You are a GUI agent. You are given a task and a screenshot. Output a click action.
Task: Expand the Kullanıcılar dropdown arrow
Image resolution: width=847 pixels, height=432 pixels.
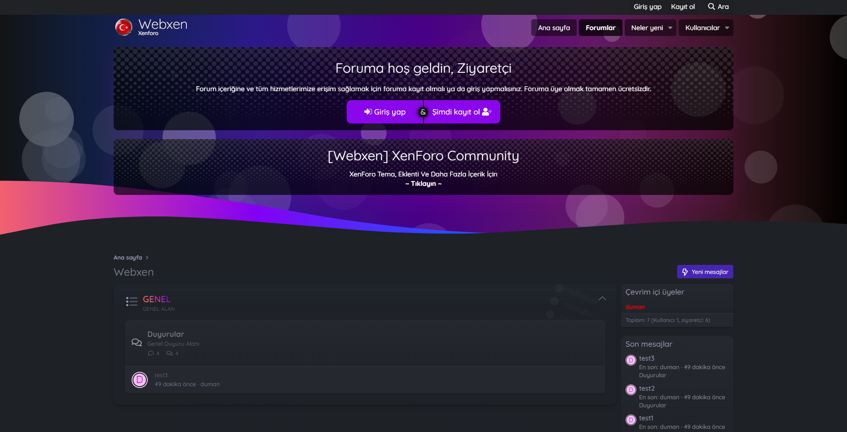point(727,28)
